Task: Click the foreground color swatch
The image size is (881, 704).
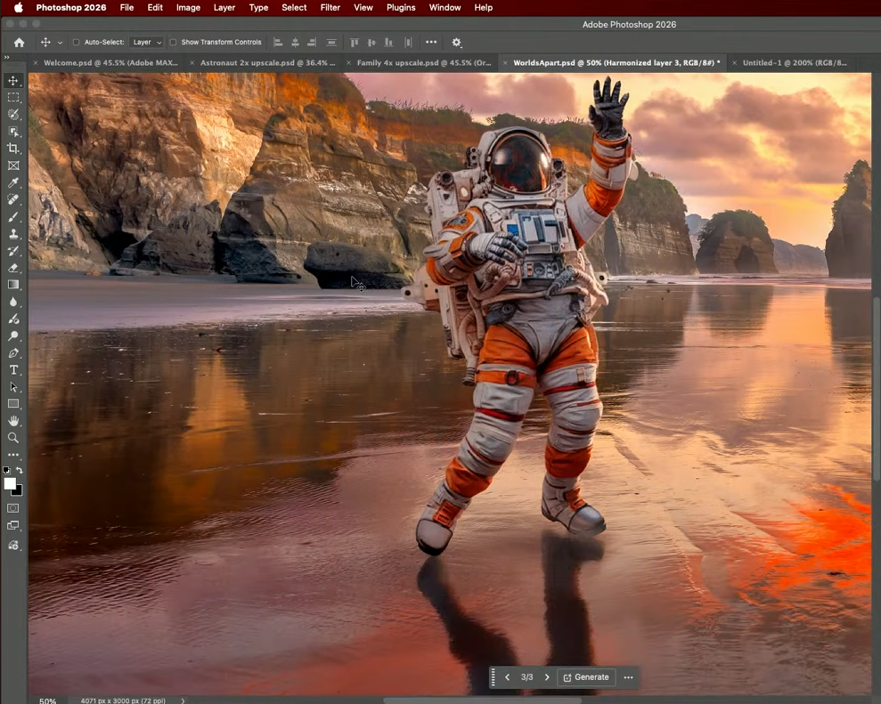Action: 10,484
